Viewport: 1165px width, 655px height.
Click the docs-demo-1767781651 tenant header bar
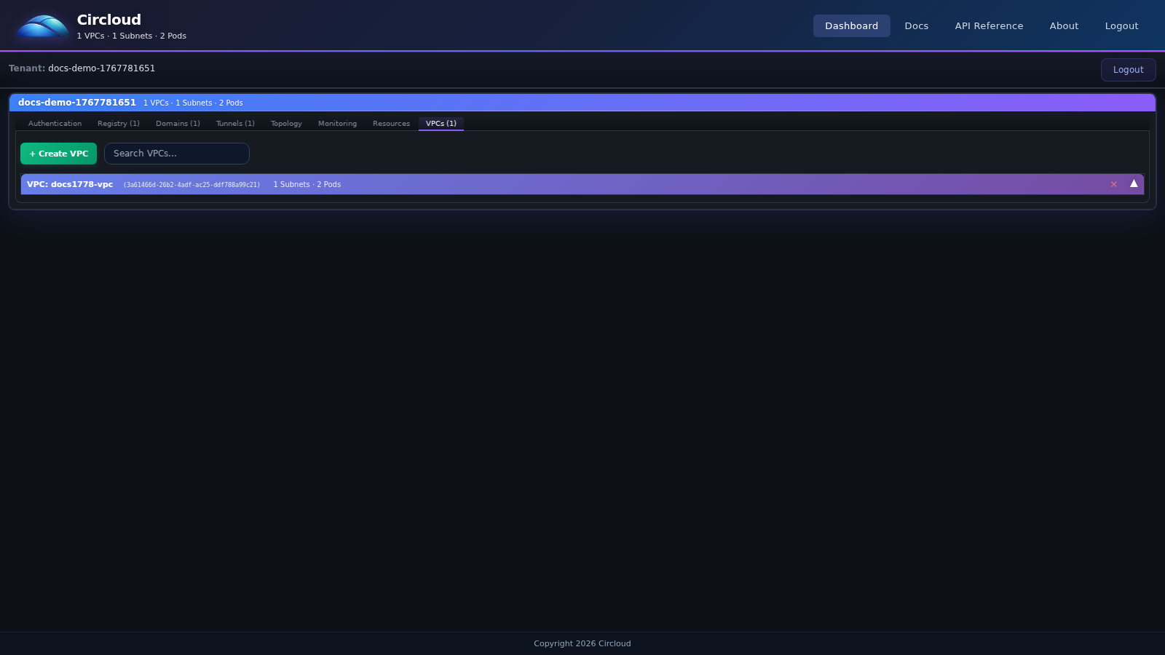click(x=582, y=103)
